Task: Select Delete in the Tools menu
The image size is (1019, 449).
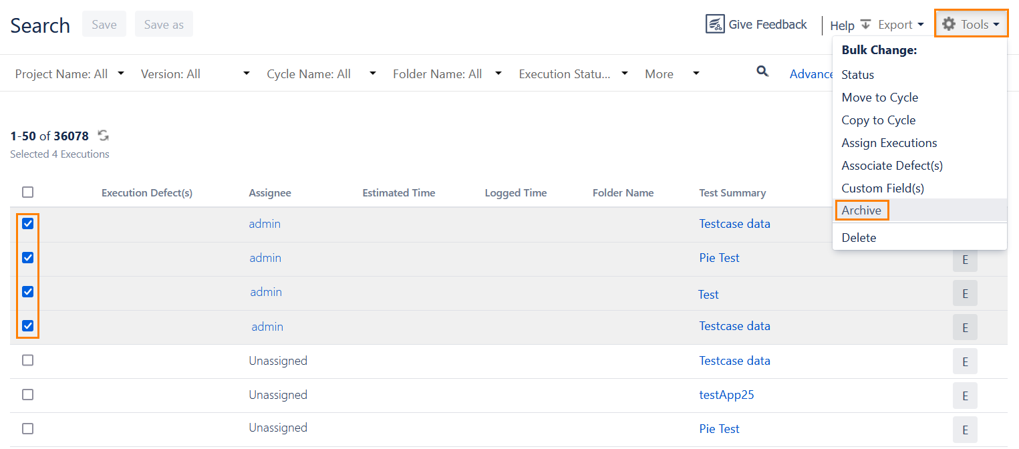Action: pos(859,238)
